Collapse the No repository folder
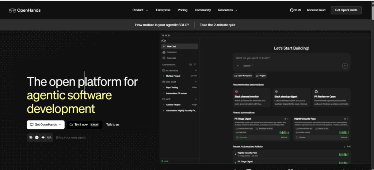Image resolution: width=374 pixels, height=170 pixels. (x=170, y=70)
